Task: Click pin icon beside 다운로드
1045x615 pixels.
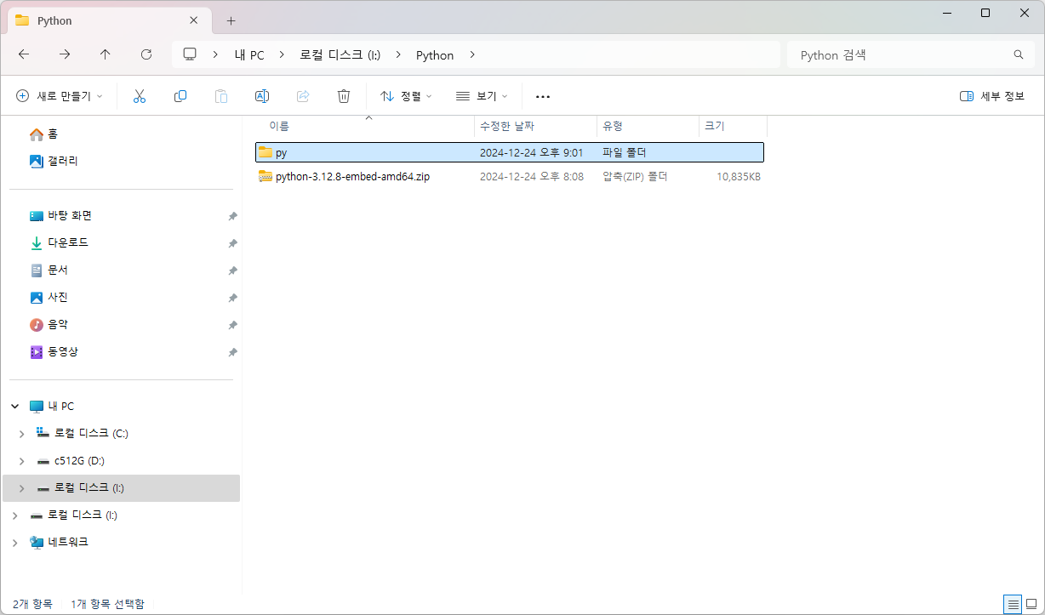Action: click(x=232, y=243)
